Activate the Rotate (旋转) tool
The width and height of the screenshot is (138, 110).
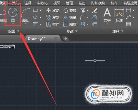(70, 11)
